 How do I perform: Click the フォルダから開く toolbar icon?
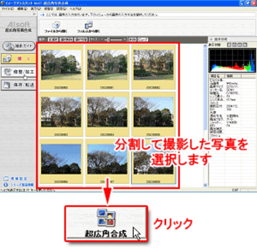[x=88, y=27]
